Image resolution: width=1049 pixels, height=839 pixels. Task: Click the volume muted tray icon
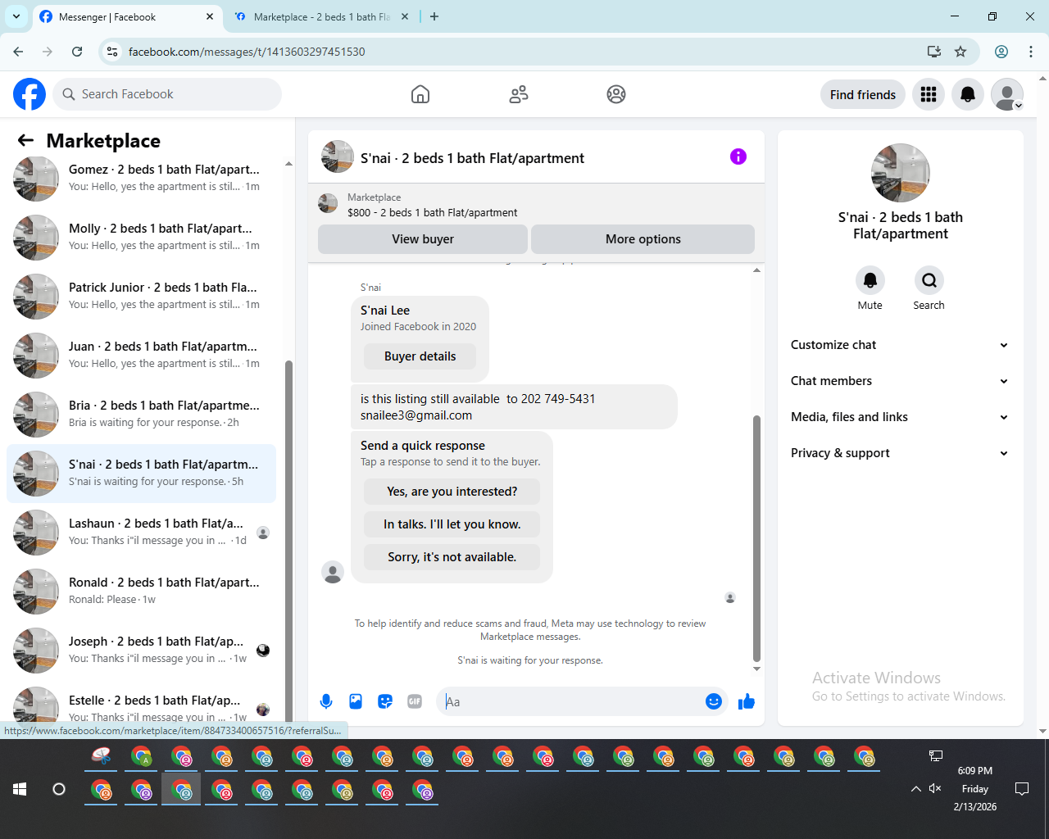click(x=935, y=788)
